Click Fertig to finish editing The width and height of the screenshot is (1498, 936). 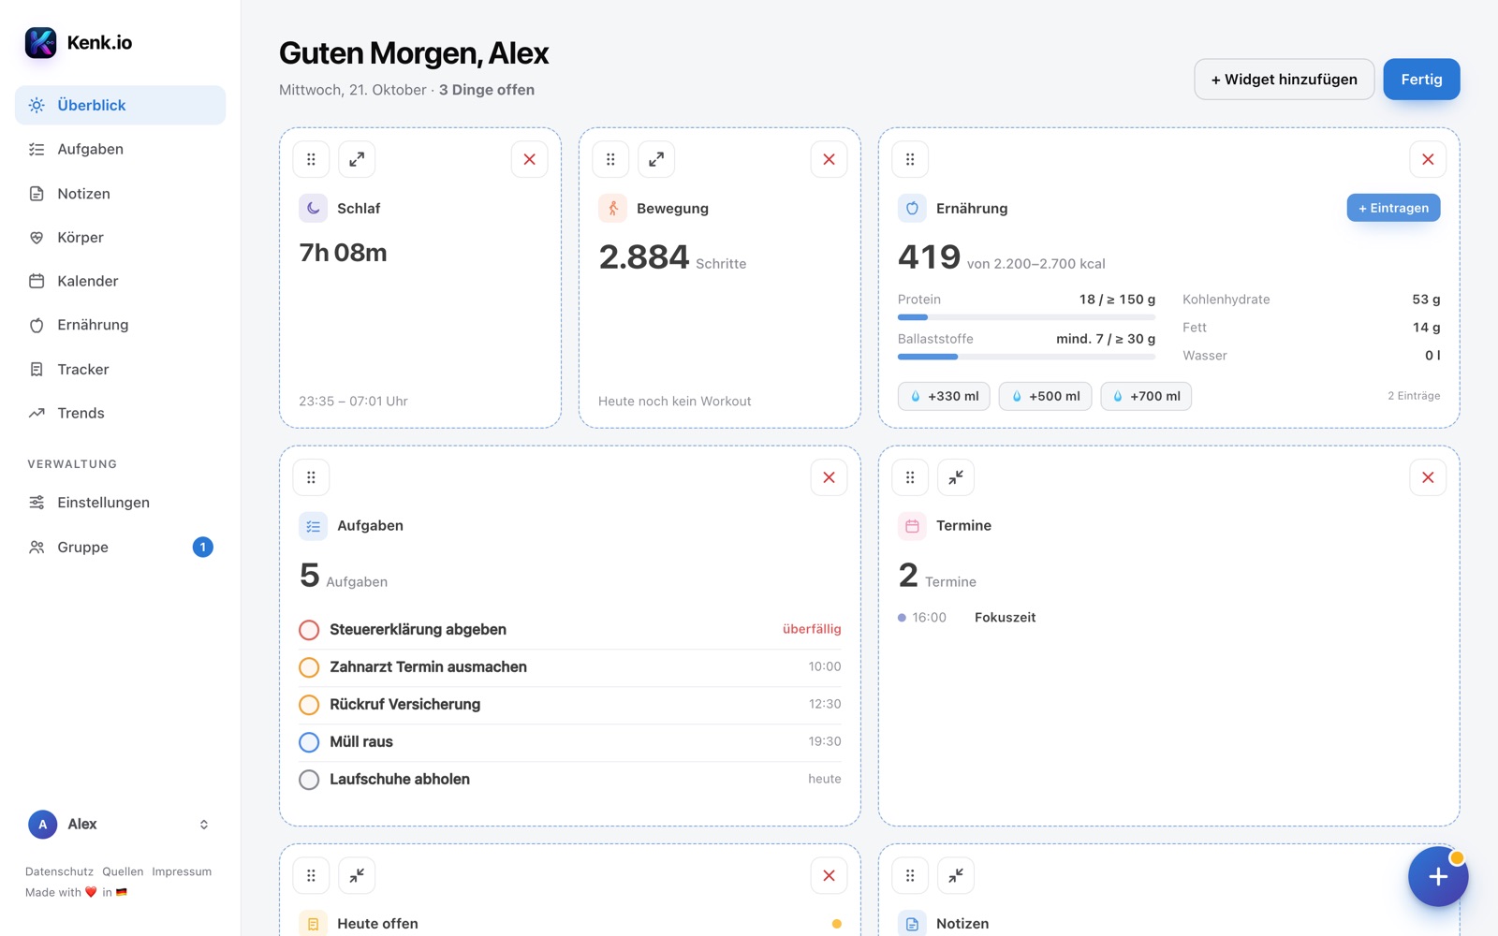point(1421,80)
